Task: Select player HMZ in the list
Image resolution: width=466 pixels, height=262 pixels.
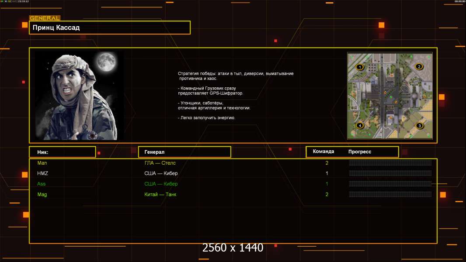Action: (x=42, y=173)
